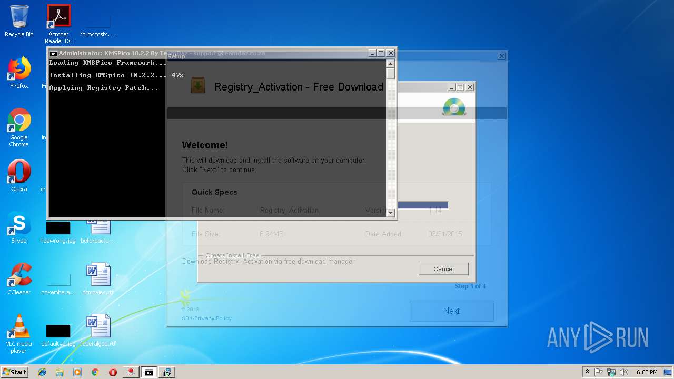Image resolution: width=674 pixels, height=379 pixels.
Task: Minimize the KMSPico console window
Action: (372, 53)
